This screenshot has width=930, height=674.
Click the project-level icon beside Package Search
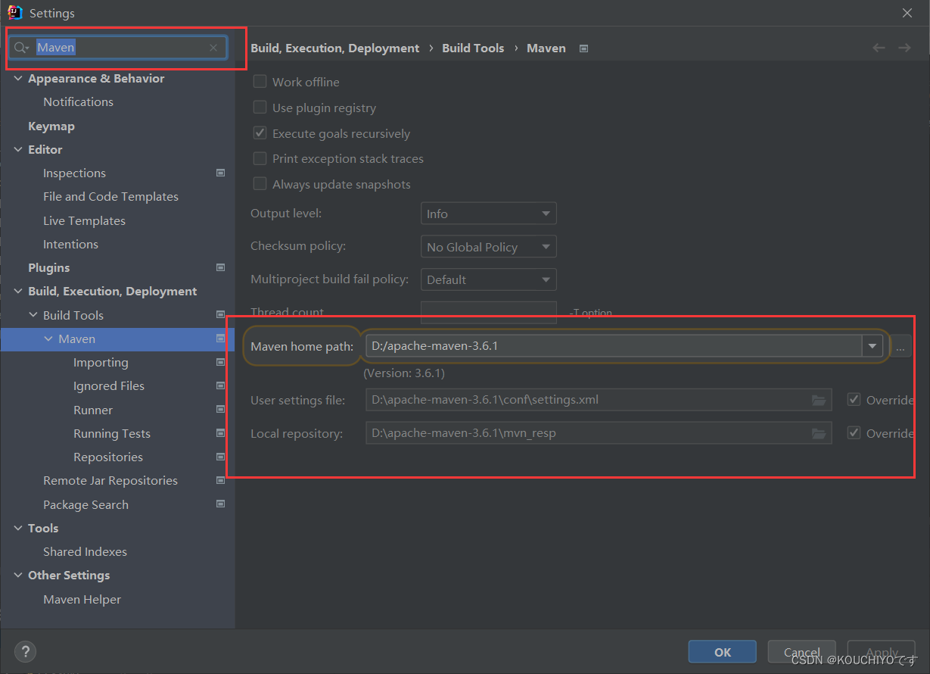[220, 504]
